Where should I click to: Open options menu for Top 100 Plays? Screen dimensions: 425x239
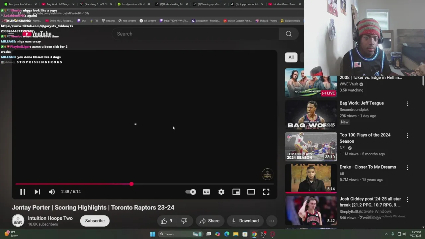pyautogui.click(x=407, y=136)
